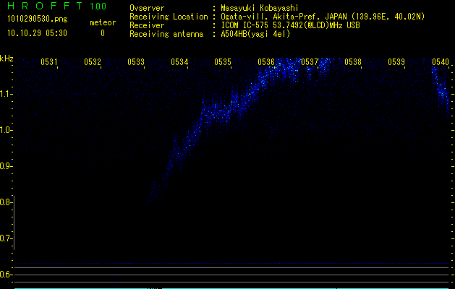Click the 0.7 kHz axis label
455x289 pixels.
[x=6, y=238]
